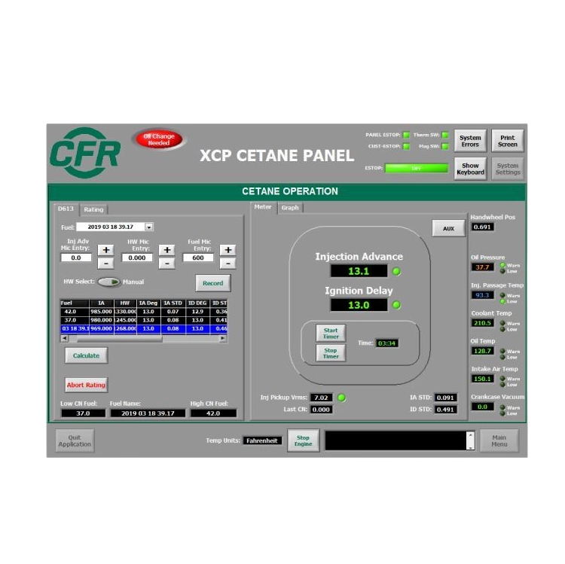Image resolution: width=565 pixels, height=564 pixels.
Task: Increase the Inj Adv Mic Entry value
Action: (106, 250)
